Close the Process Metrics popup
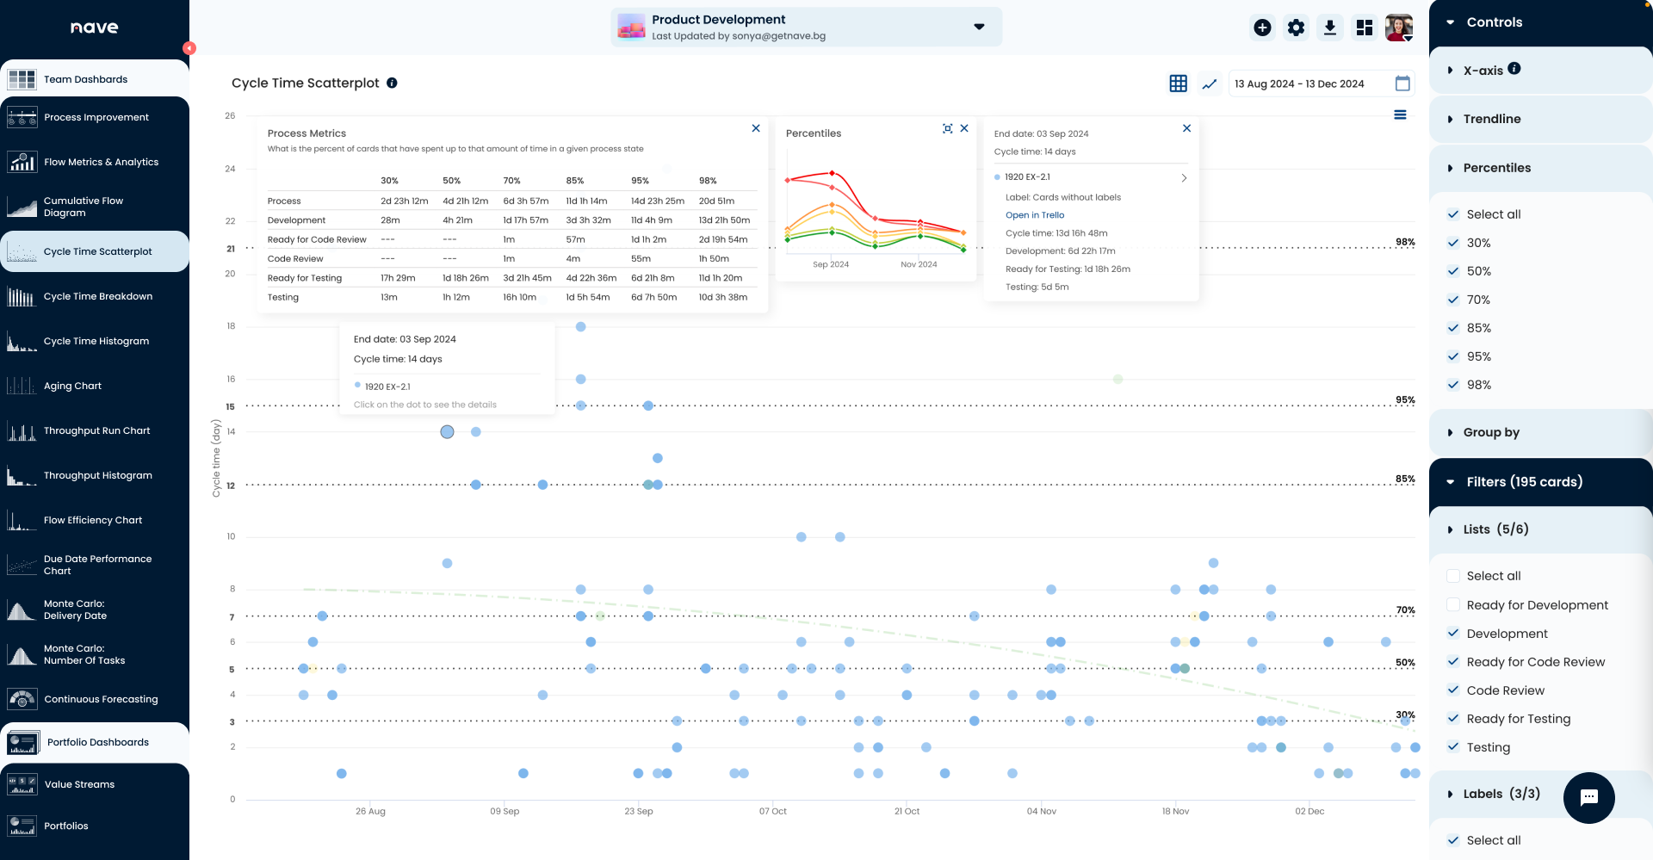This screenshot has height=860, width=1653. pos(756,127)
